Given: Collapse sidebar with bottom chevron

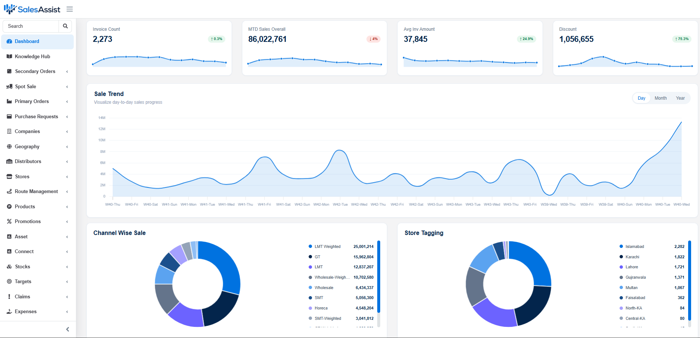Looking at the screenshot, I should [x=67, y=329].
